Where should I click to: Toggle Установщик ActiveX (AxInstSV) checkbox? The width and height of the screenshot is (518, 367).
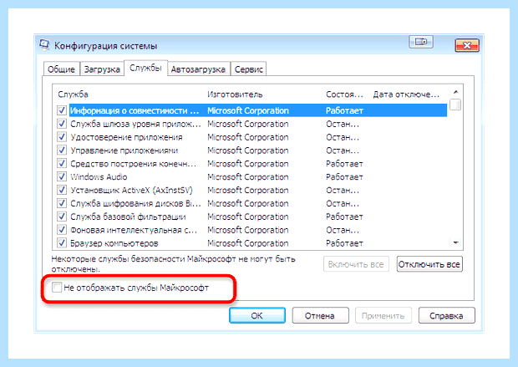[x=62, y=190]
